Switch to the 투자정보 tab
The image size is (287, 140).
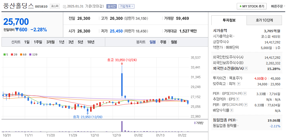click(x=229, y=20)
